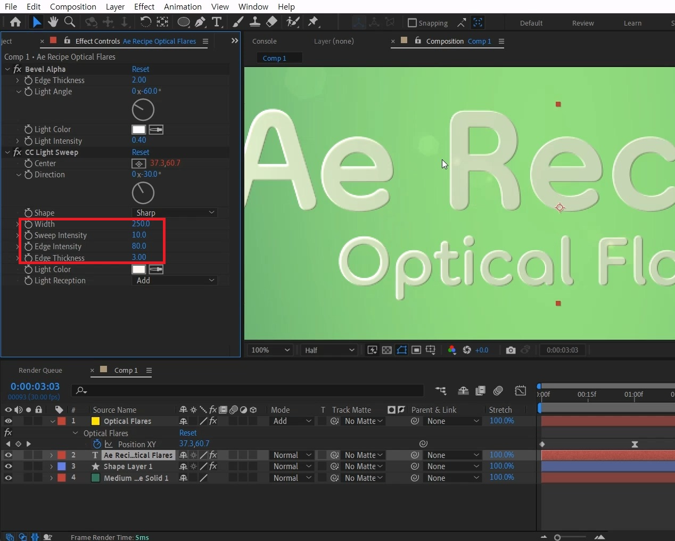Open CC Light Sweep Light Color swatch
The height and width of the screenshot is (541, 675).
(139, 269)
